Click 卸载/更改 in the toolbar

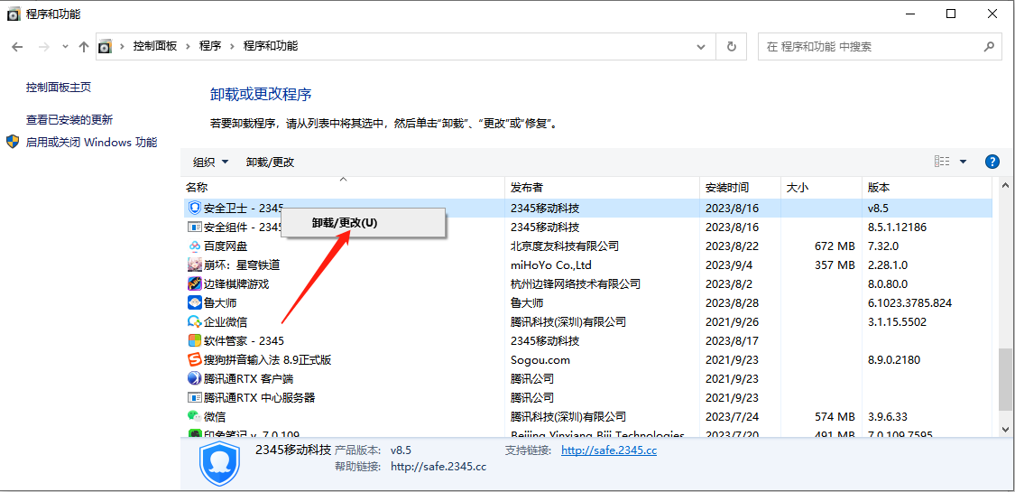[270, 162]
